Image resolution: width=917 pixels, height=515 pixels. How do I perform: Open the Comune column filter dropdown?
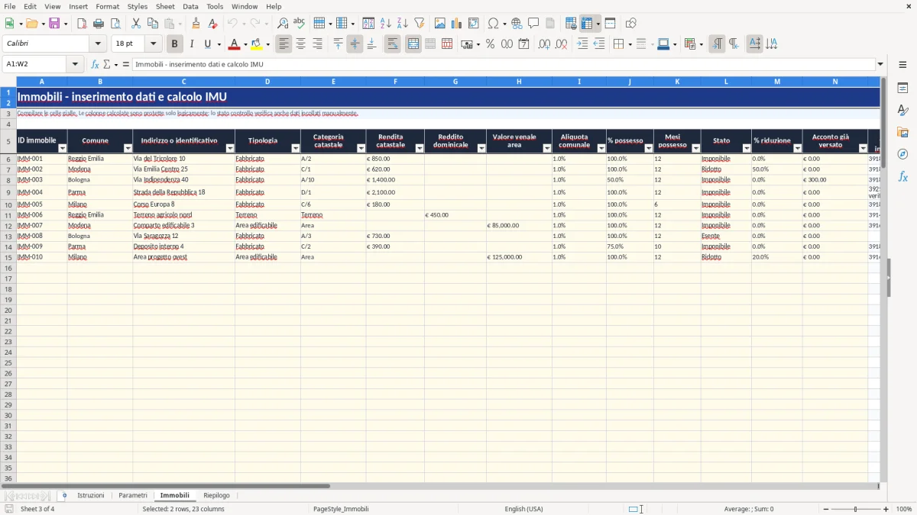[x=128, y=148]
